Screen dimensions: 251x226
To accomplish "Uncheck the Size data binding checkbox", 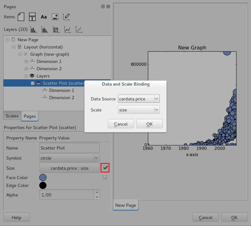I will click(x=105, y=168).
